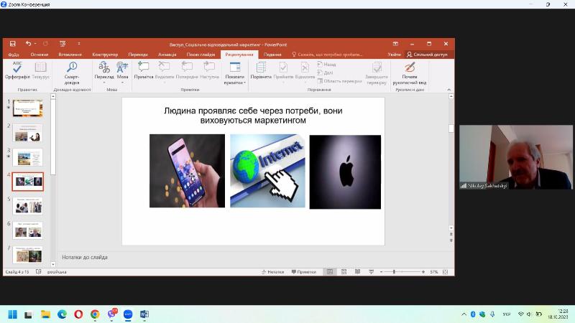
Task: Start Почати рукописний ввід inking
Action: click(x=410, y=70)
